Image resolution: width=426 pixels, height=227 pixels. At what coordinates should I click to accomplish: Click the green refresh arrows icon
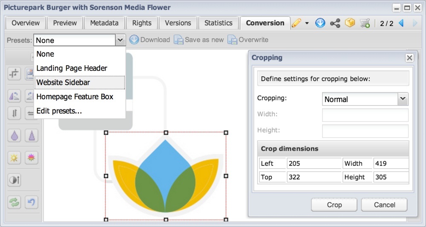click(x=14, y=202)
